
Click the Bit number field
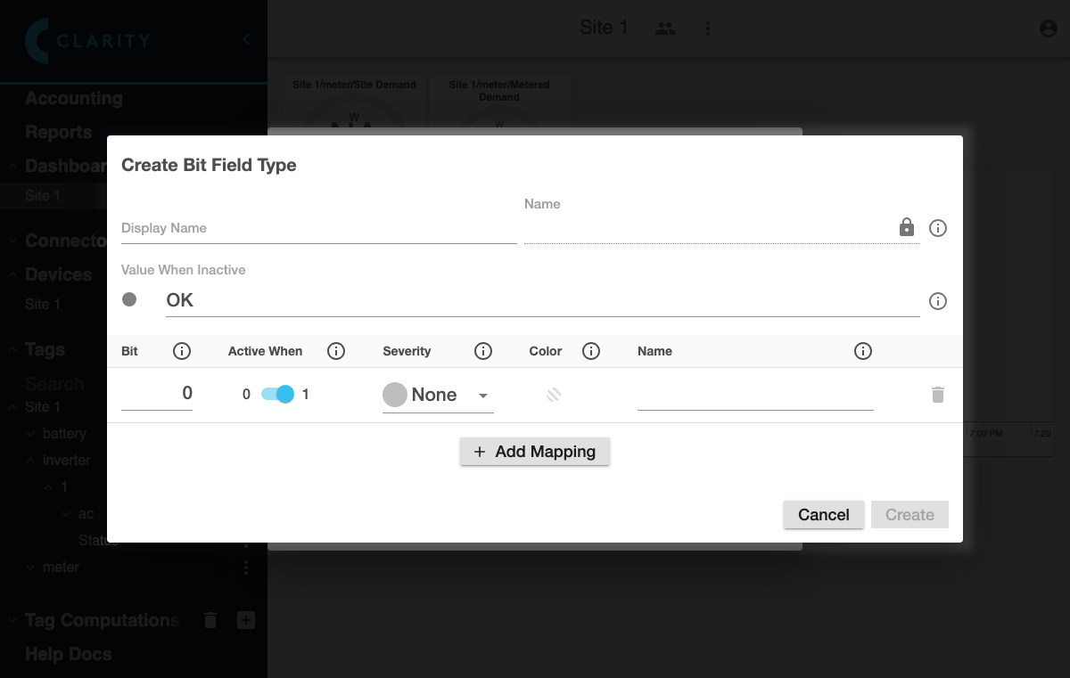tap(157, 394)
